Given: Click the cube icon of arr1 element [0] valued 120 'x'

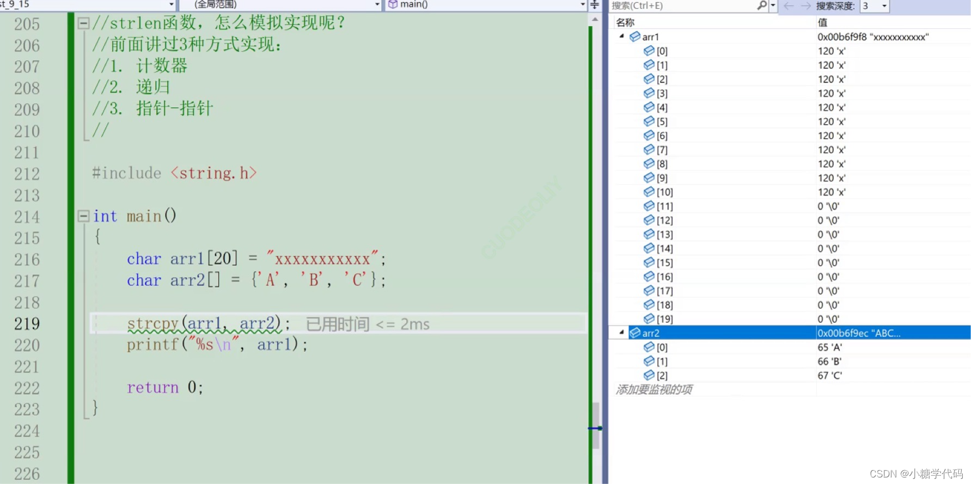Looking at the screenshot, I should click(649, 51).
